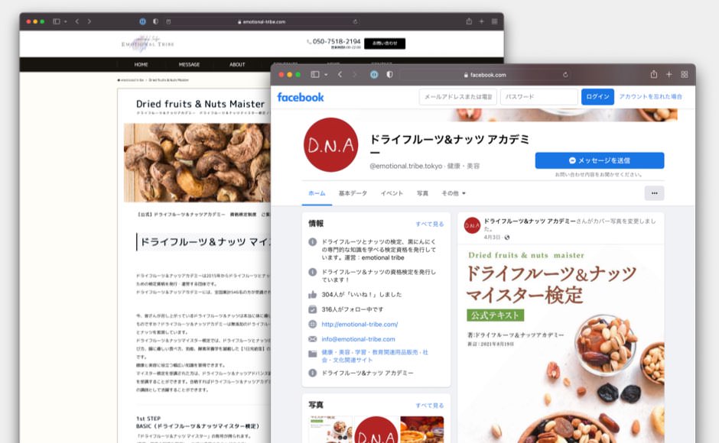Click the パスワード input field

[x=538, y=97]
